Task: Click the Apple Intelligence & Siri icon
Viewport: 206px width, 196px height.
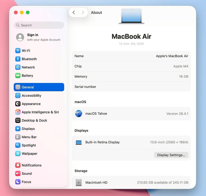Action: [18, 112]
